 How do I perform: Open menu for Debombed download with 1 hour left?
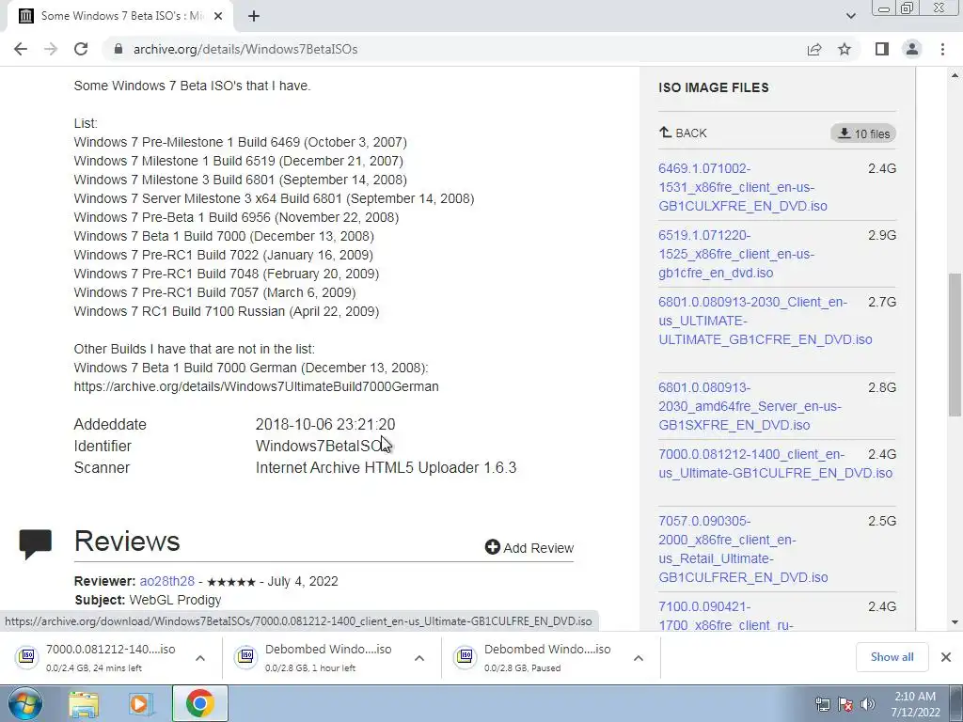[x=419, y=658]
